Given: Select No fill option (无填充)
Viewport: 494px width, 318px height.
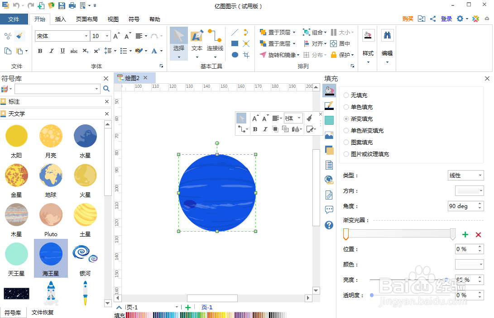Looking at the screenshot, I should coord(355,95).
